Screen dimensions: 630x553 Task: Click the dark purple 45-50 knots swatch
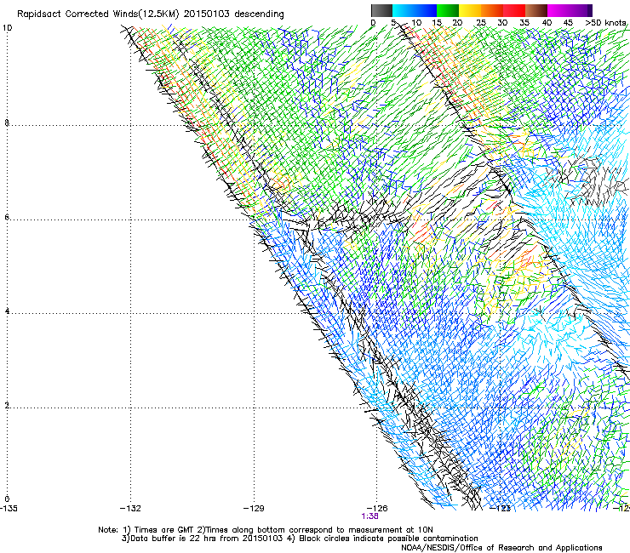581,10
